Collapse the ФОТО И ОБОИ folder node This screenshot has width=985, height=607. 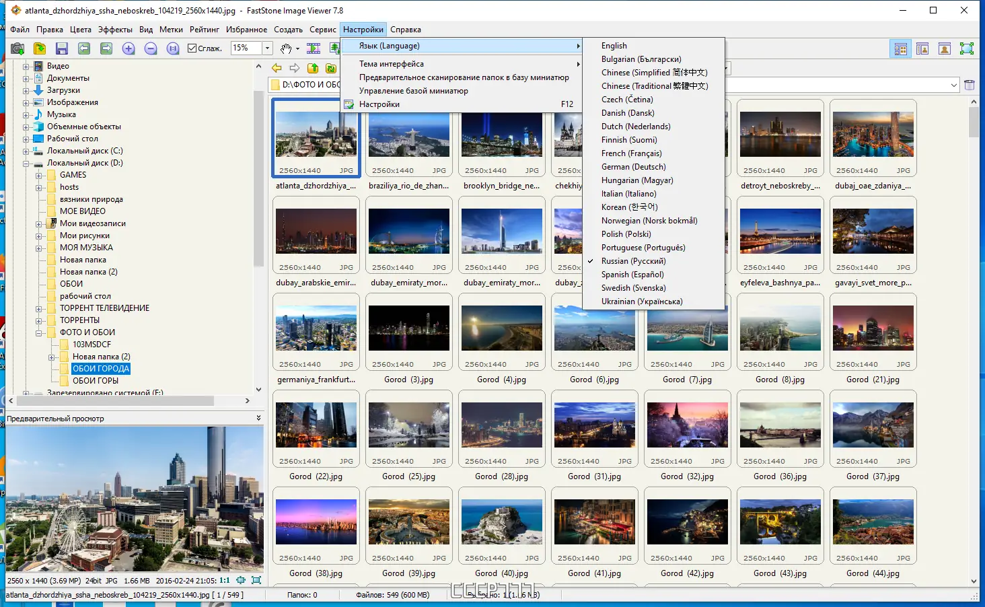[39, 332]
